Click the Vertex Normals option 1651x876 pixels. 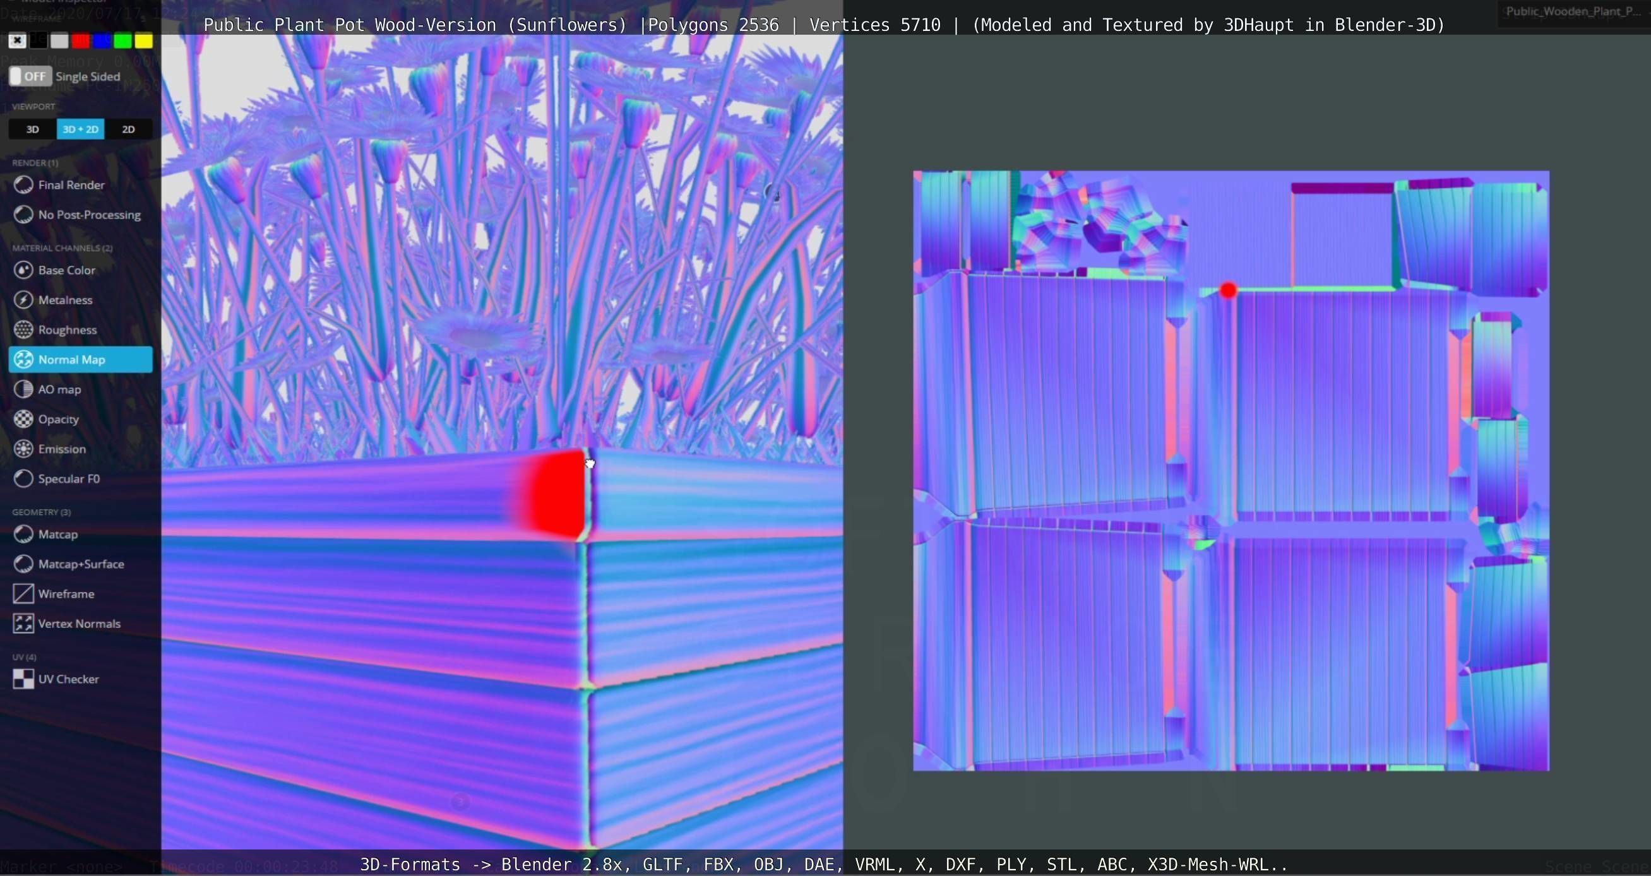coord(79,624)
